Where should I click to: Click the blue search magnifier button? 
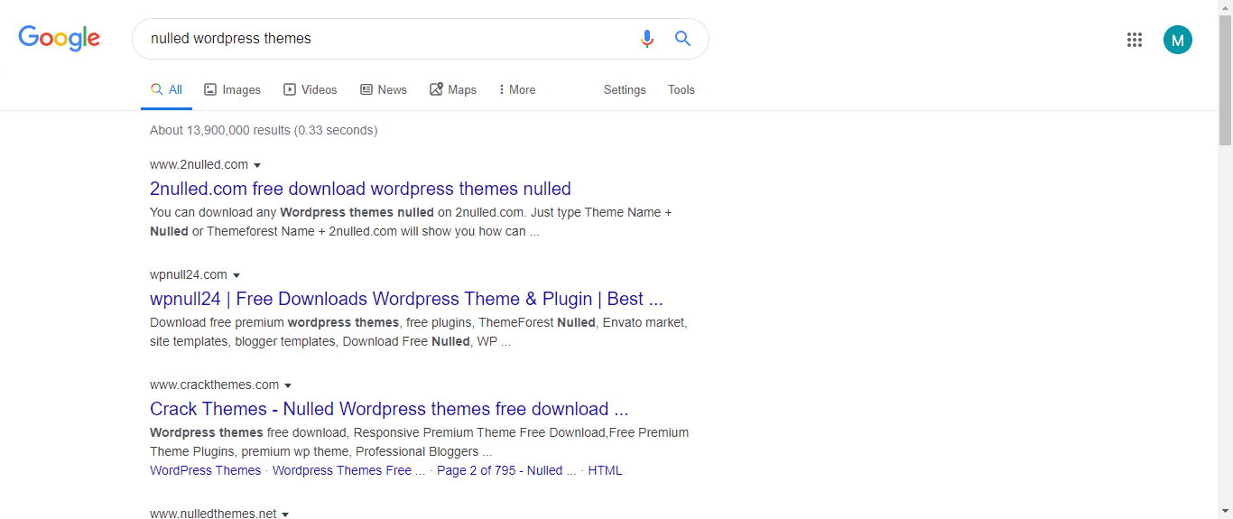pyautogui.click(x=683, y=39)
